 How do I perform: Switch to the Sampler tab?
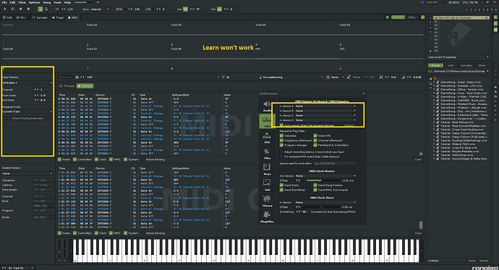pyautogui.click(x=40, y=17)
